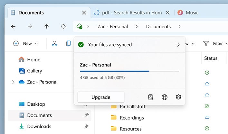Click the storage usage progress bar
The height and width of the screenshot is (134, 228).
click(129, 71)
